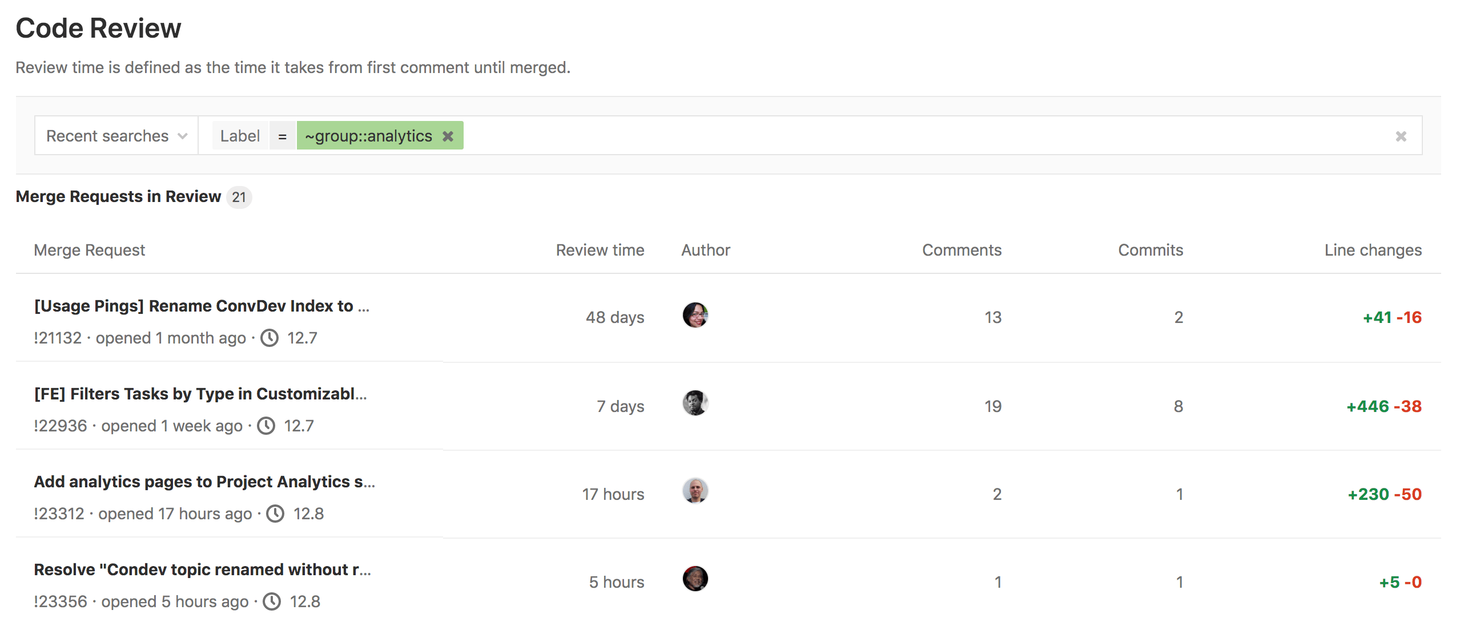Screen dimensions: 1464x622
Task: Remove the ~group::analytics label token
Action: click(x=449, y=135)
